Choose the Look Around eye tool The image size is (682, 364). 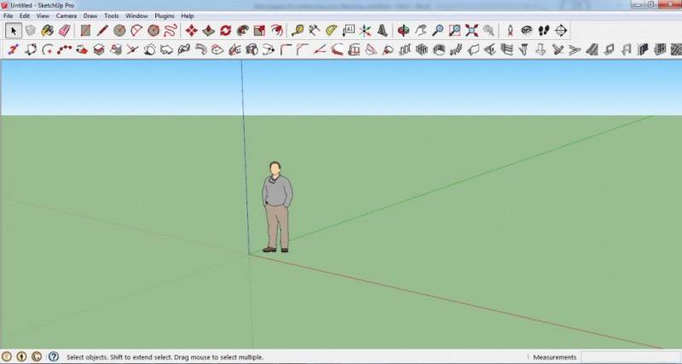[527, 31]
